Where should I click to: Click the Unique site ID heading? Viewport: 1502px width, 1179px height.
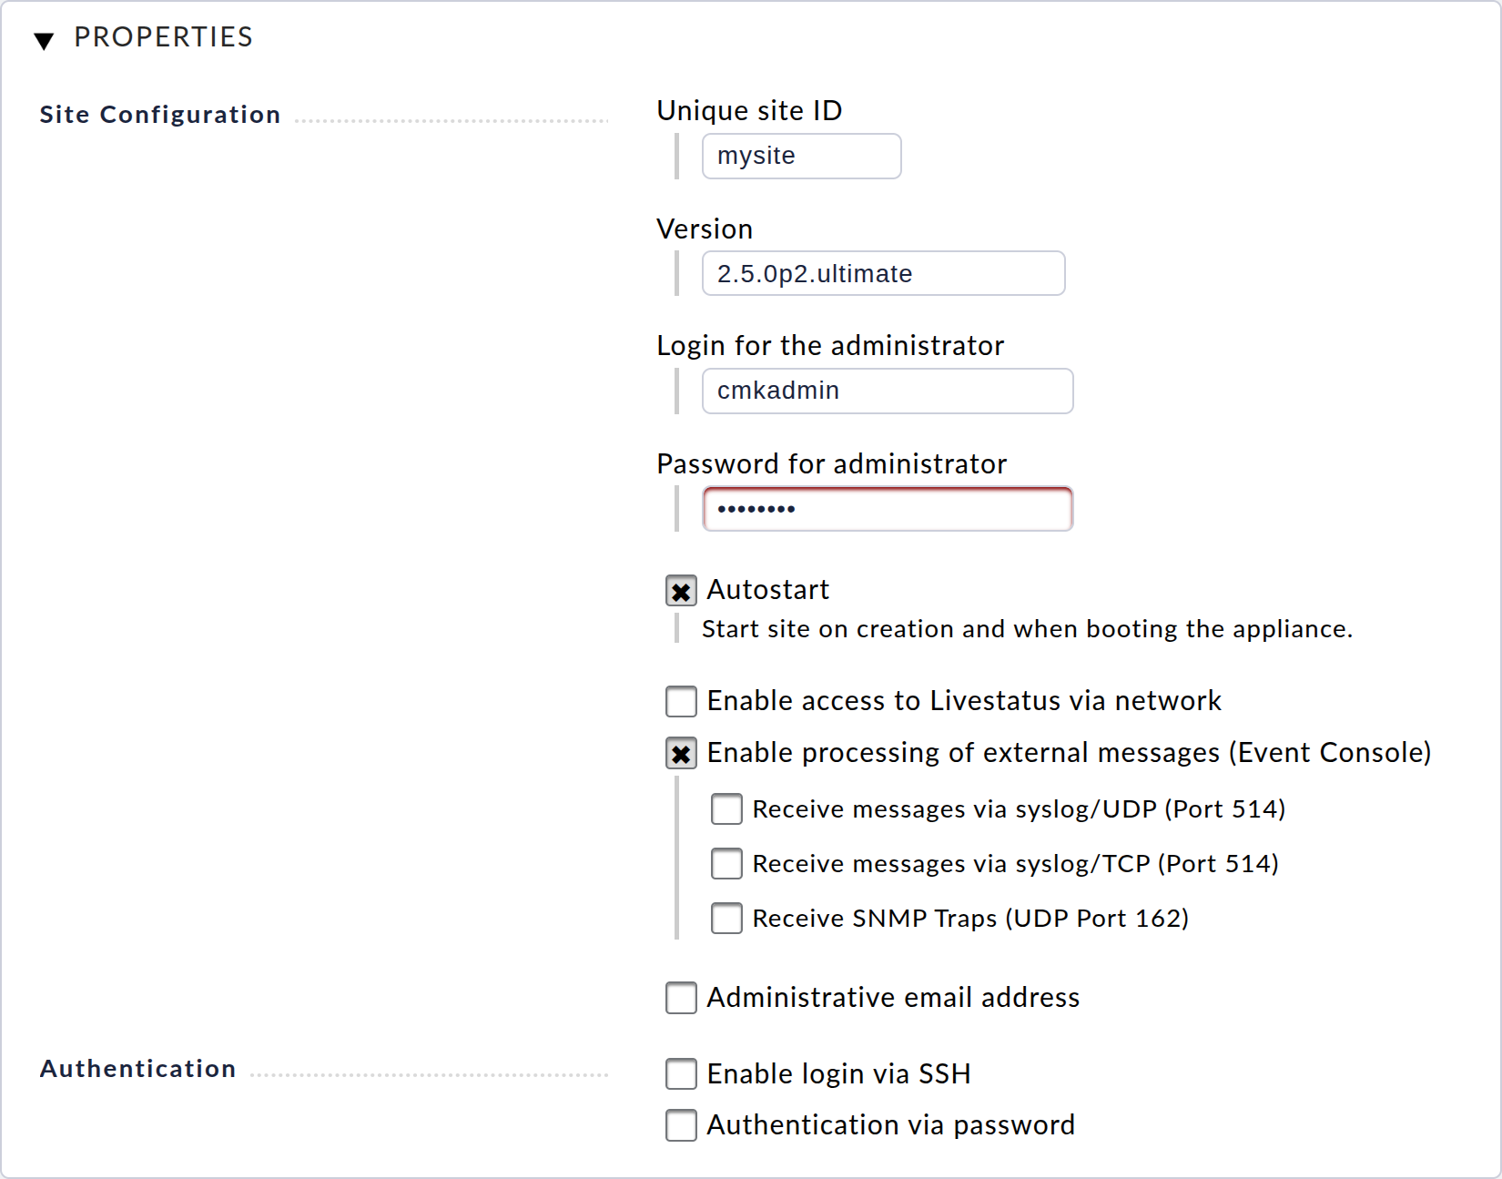[748, 110]
